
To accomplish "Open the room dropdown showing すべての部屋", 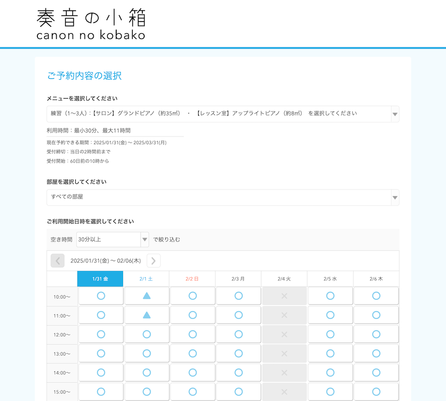I will pyautogui.click(x=223, y=197).
